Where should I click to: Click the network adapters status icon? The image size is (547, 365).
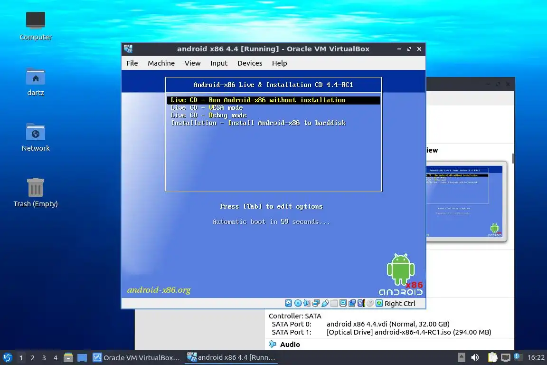(x=316, y=303)
